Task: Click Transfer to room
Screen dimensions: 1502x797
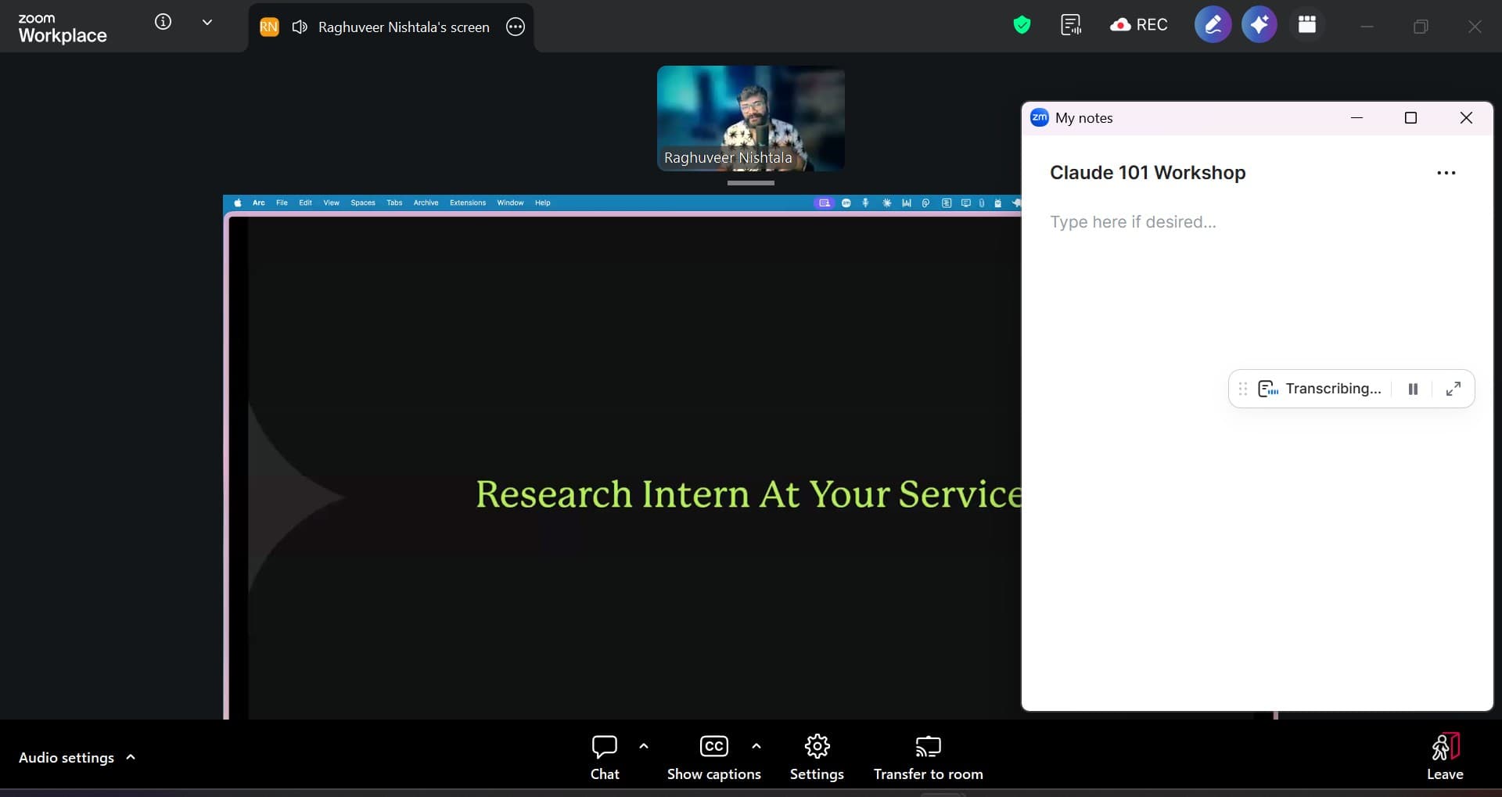Action: click(928, 757)
